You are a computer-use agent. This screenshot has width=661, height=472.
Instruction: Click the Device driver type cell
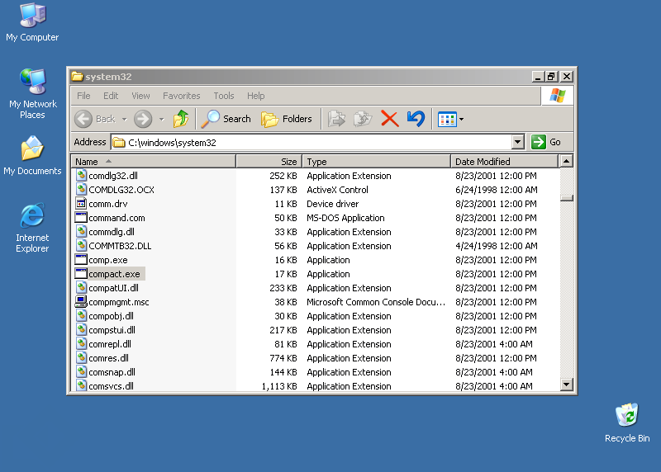333,204
